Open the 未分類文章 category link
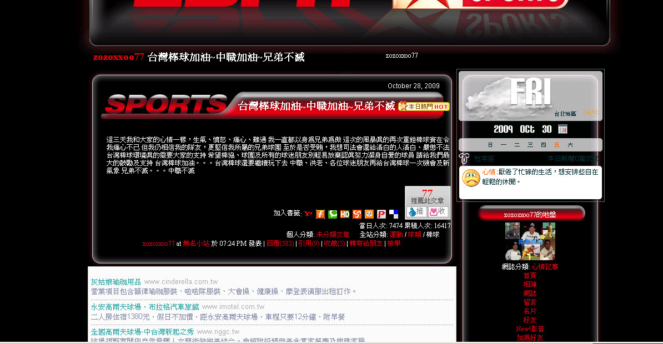 333,235
